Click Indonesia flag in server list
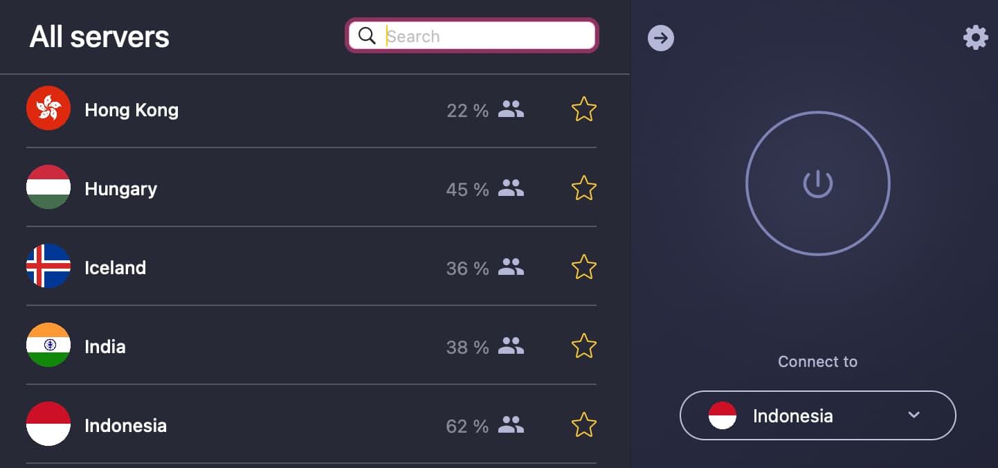 tap(48, 424)
